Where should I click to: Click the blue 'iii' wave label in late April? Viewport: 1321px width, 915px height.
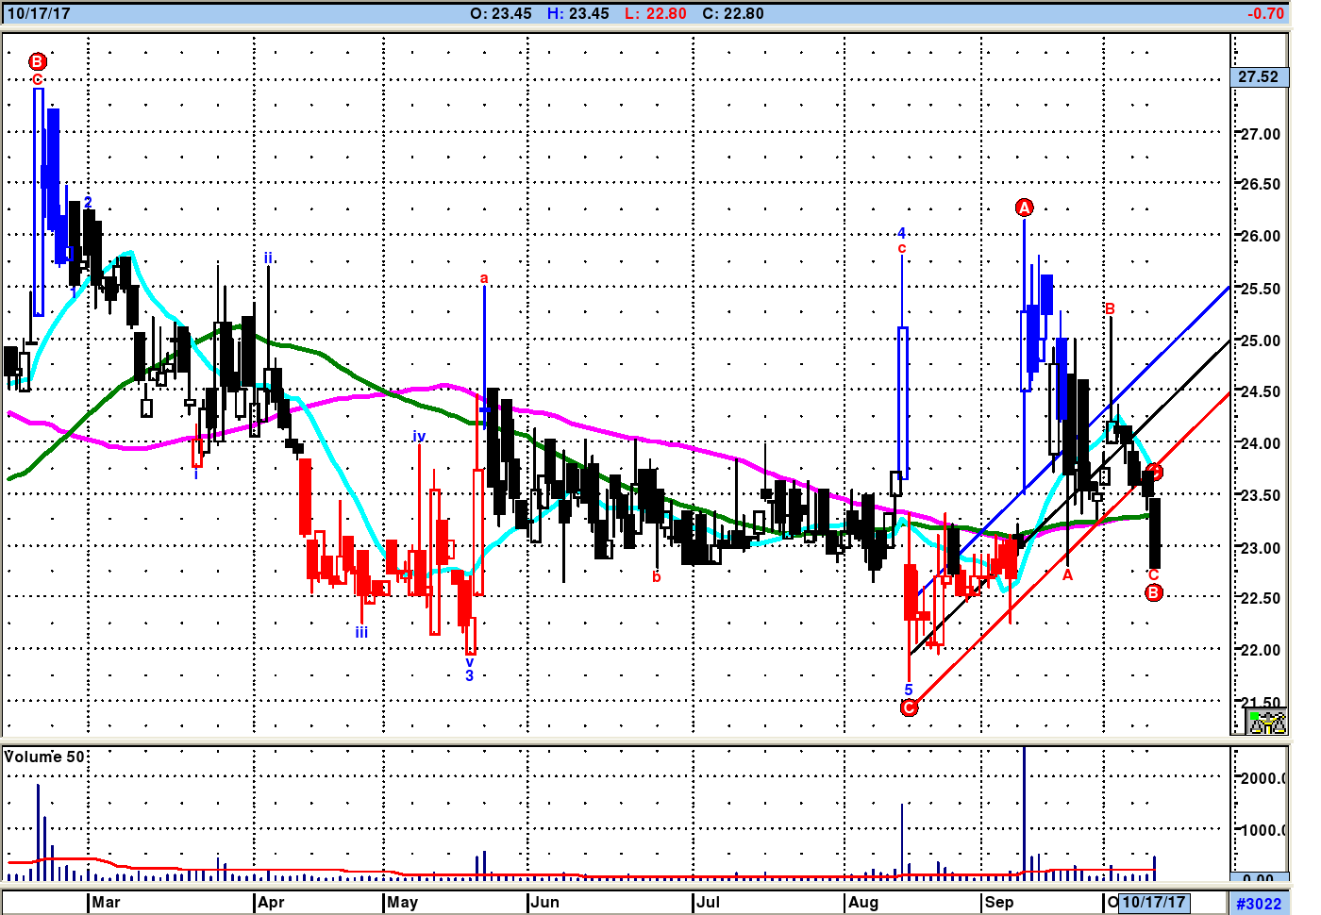[361, 632]
